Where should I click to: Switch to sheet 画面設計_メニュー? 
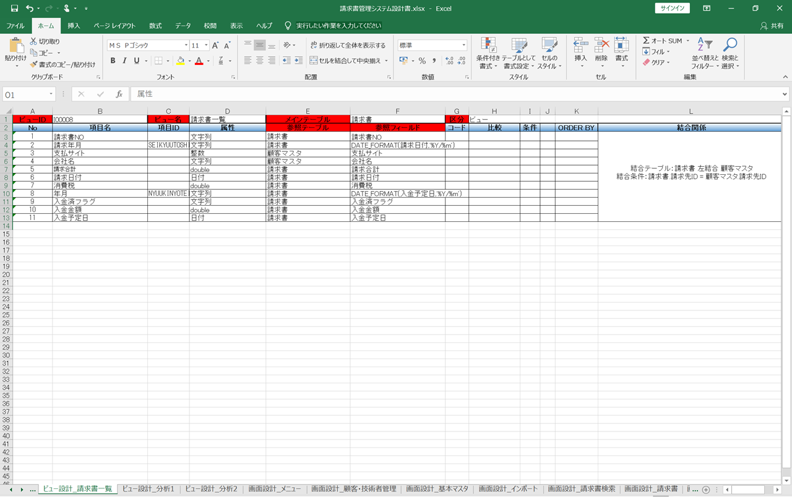tap(275, 489)
